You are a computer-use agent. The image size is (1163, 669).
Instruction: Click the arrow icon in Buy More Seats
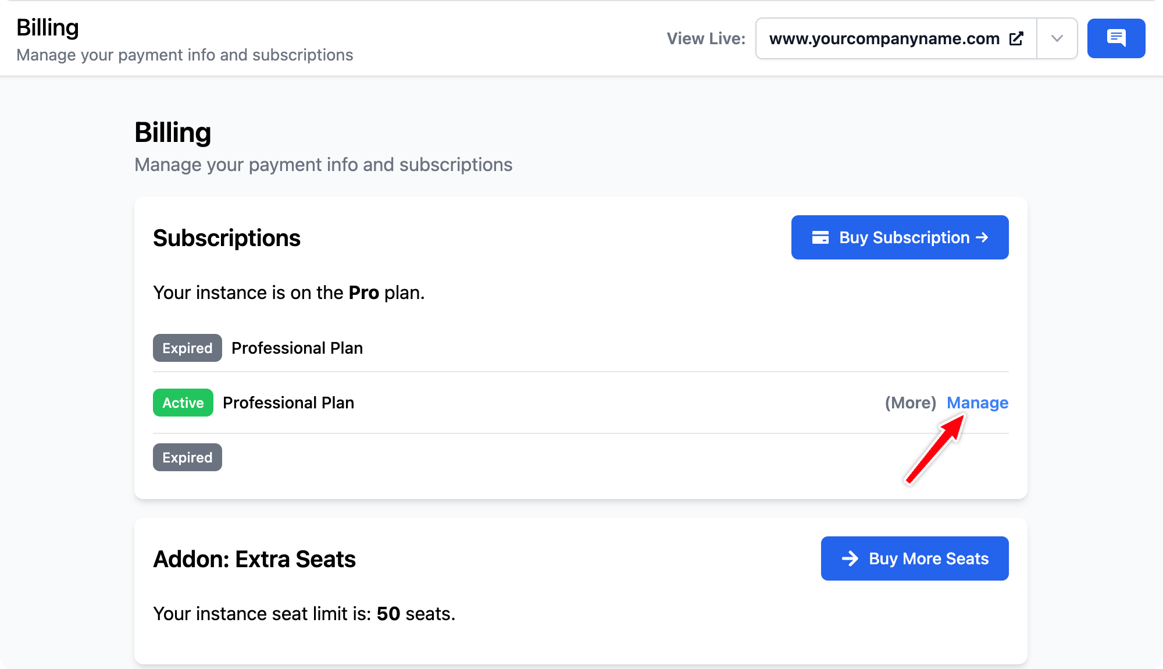click(850, 558)
